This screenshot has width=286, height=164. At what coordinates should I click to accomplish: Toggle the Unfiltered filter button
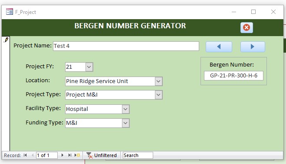(x=102, y=155)
